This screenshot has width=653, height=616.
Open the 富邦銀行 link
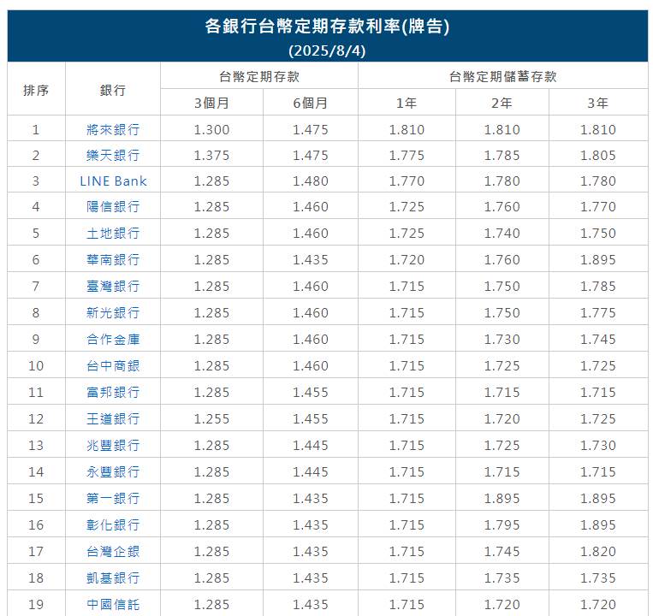(113, 393)
